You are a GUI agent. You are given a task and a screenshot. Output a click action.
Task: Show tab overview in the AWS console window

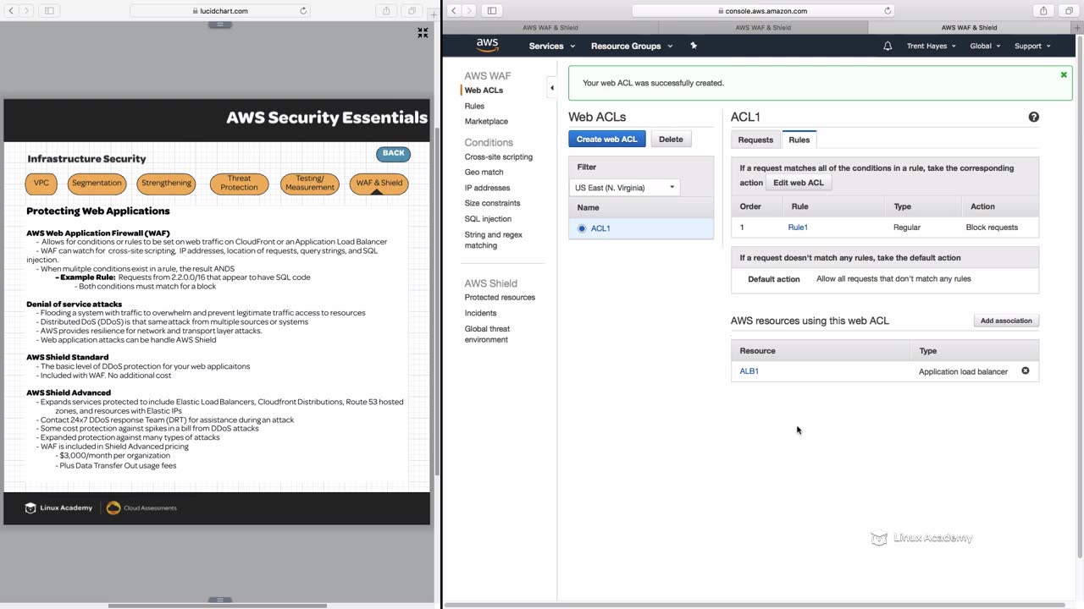coord(1070,11)
